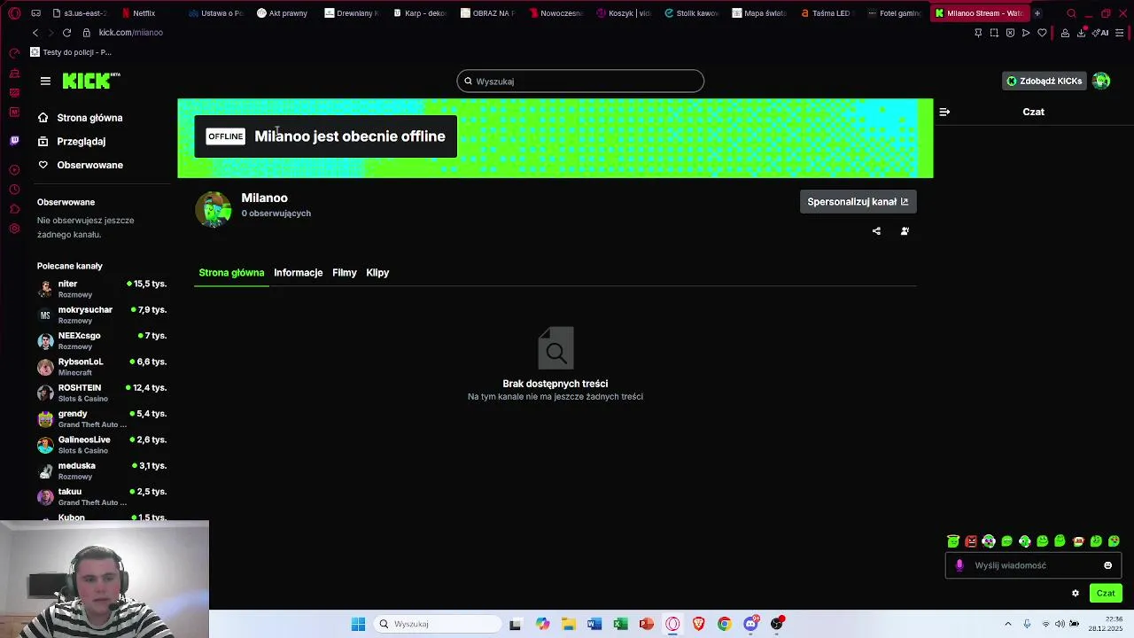
Task: Show hidden system tray icons
Action: click(1007, 624)
